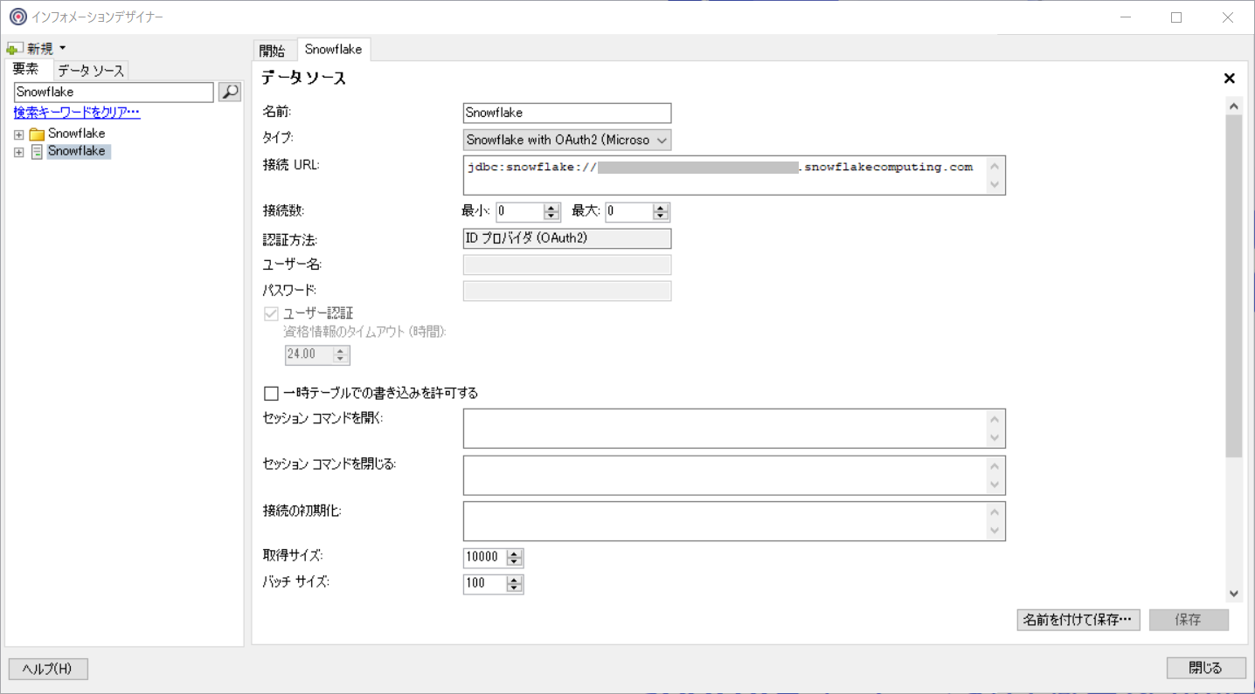Click 名前を付けて保存 button
1255x694 pixels.
tap(1078, 620)
